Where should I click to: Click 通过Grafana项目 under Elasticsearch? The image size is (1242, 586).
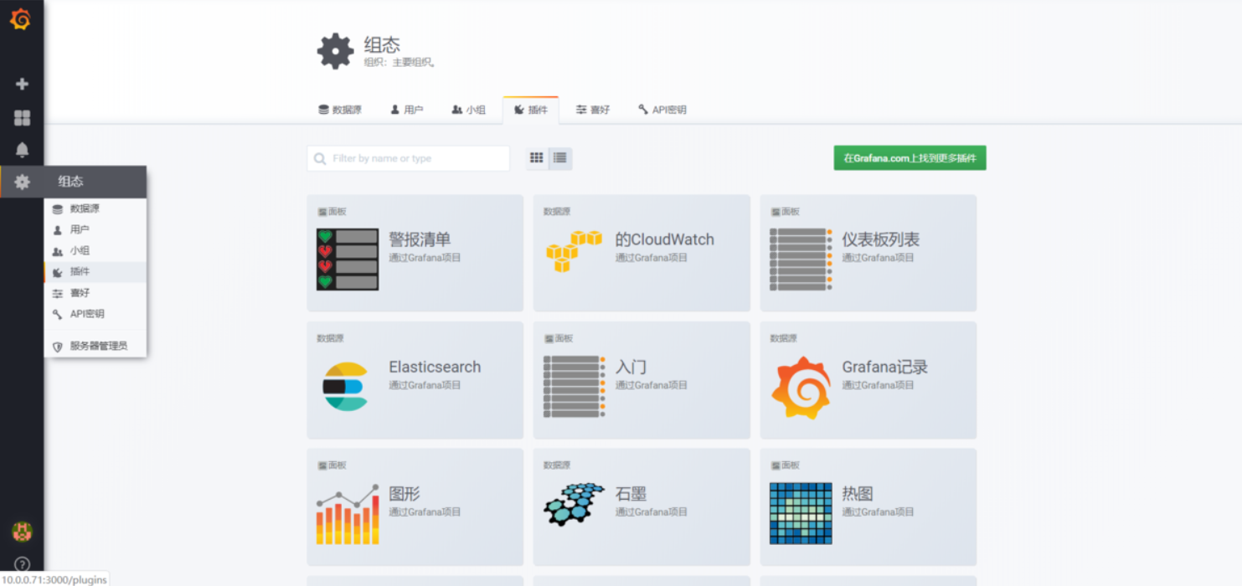coord(425,385)
